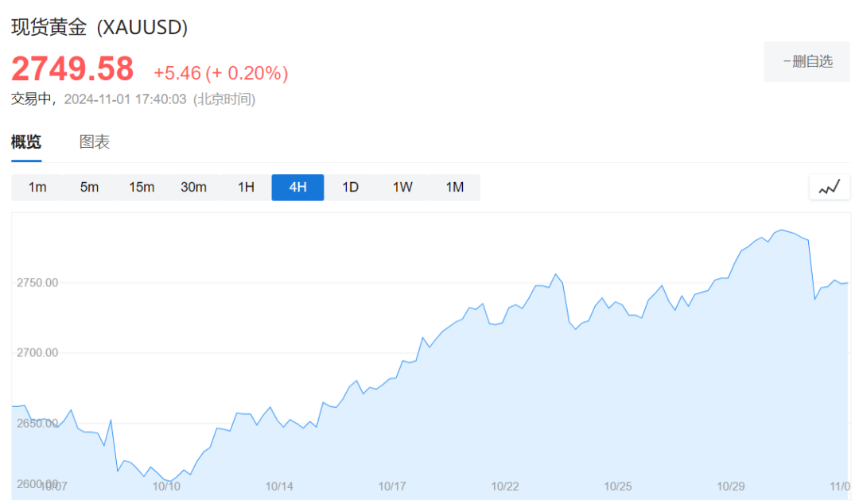The image size is (859, 504).
Task: Click the 10/29 date label
Action: [731, 487]
